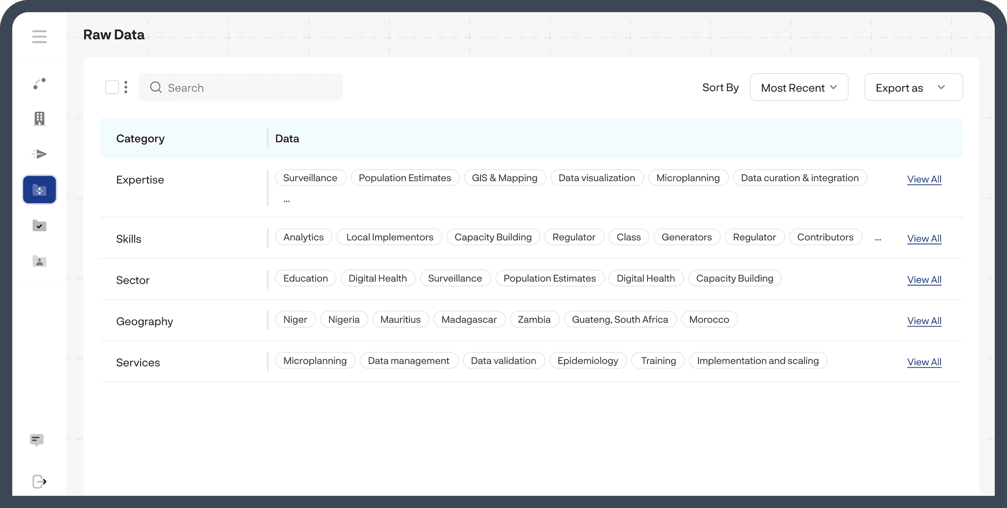The image size is (1007, 508).
Task: Open the Export as dropdown
Action: (x=914, y=88)
